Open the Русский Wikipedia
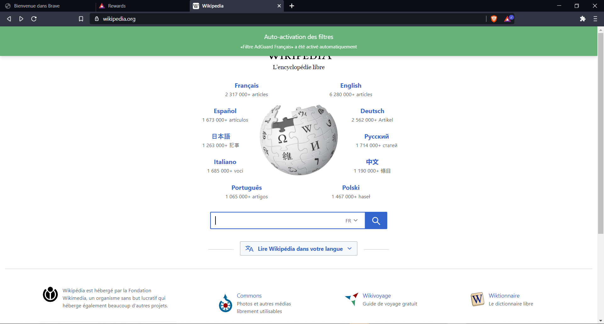 377,136
